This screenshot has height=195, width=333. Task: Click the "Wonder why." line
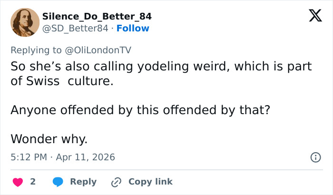pyautogui.click(x=49, y=138)
